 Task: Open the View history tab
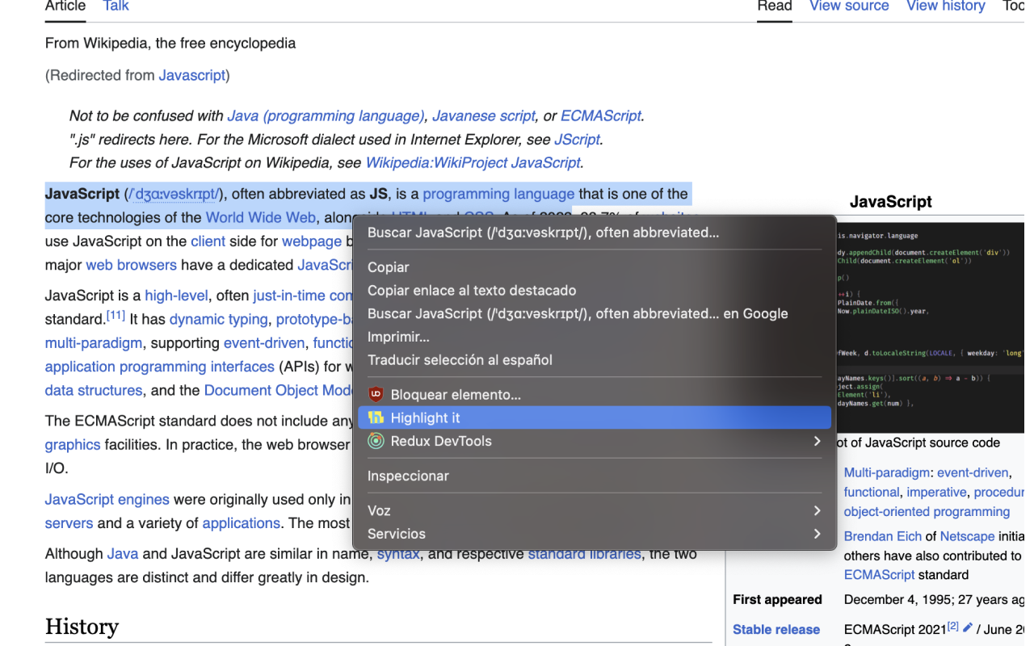coord(945,6)
